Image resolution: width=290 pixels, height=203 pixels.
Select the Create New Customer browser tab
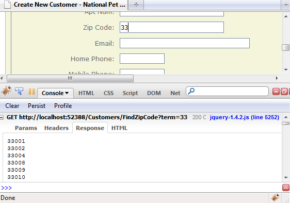click(x=65, y=5)
